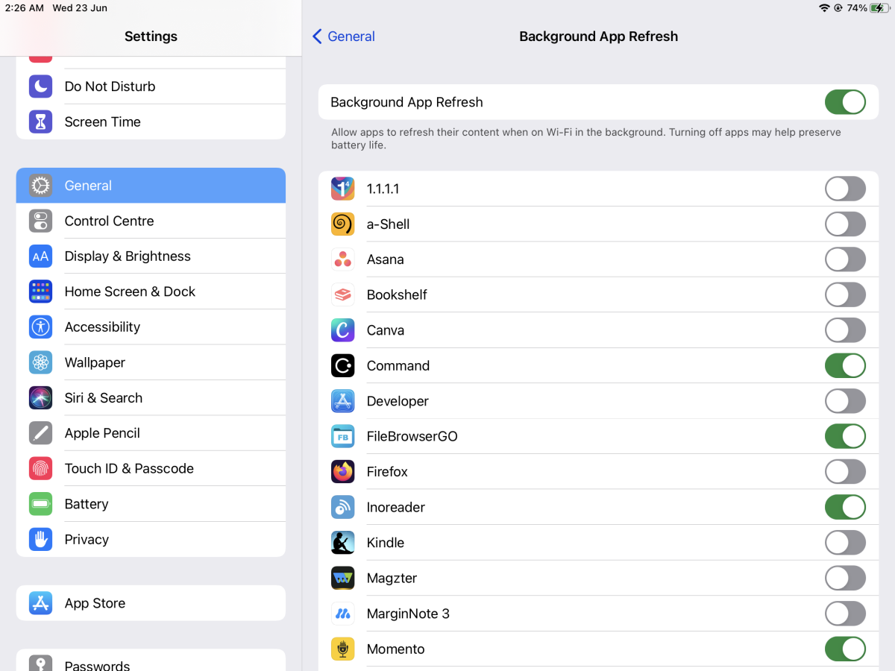Tap the 1.1.1.1 app icon

[343, 189]
